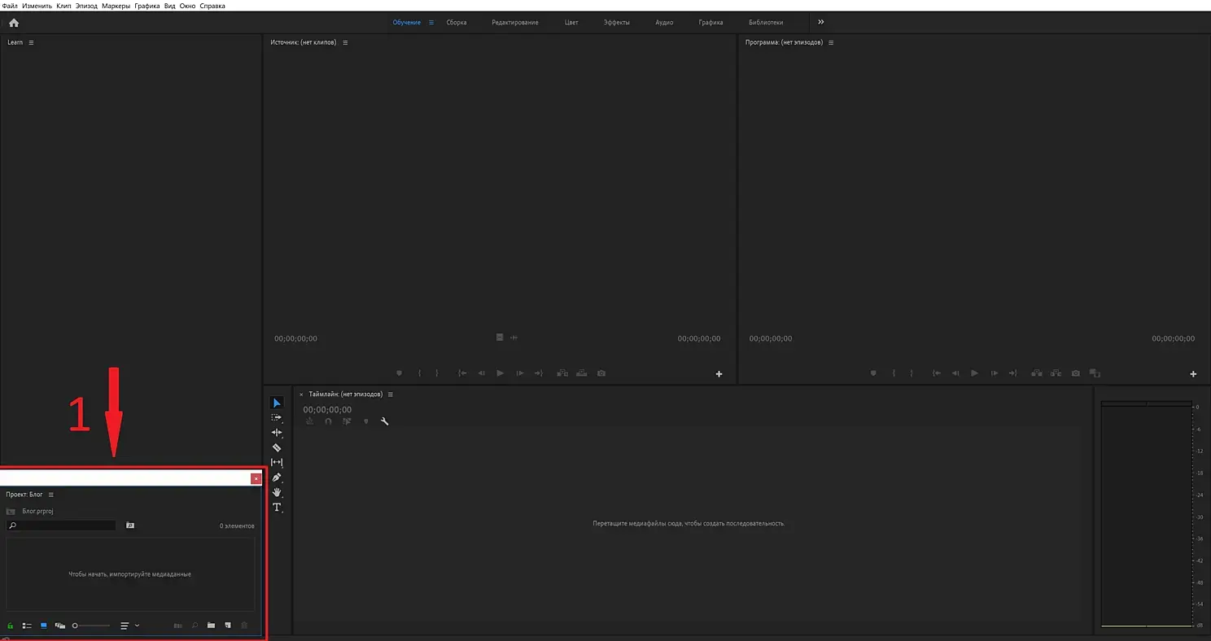Open the Таймлайн panel menu
The height and width of the screenshot is (641, 1211).
[391, 394]
